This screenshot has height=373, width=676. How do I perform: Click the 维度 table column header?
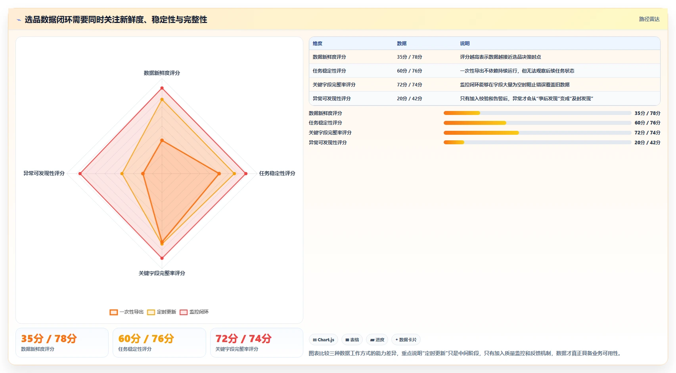coord(318,44)
